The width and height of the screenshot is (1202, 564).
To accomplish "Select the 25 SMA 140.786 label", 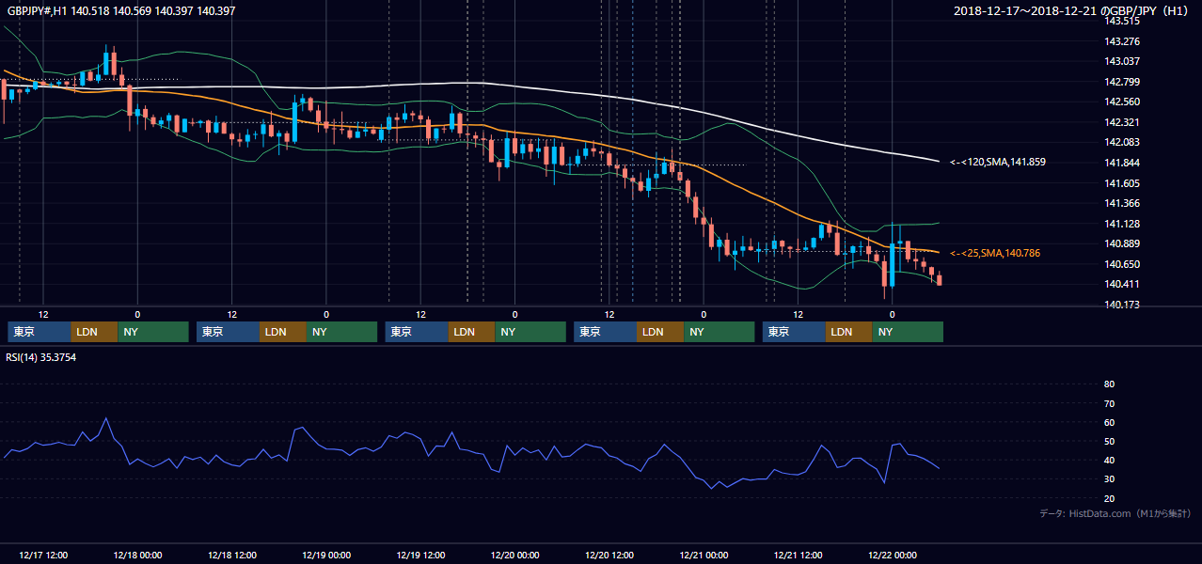I will pos(995,253).
